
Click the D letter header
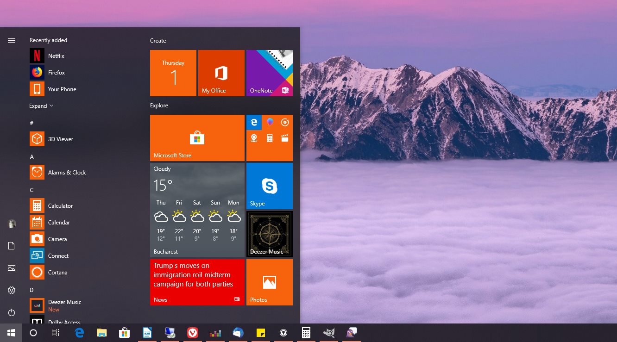pos(32,290)
